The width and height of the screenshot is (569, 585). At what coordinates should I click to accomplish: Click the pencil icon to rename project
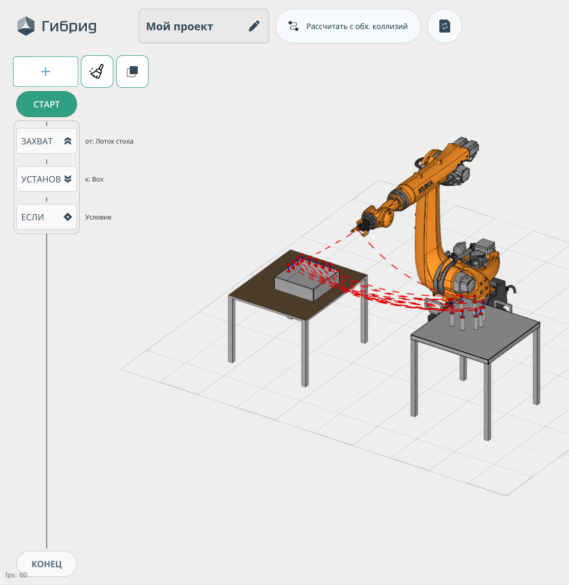click(254, 26)
